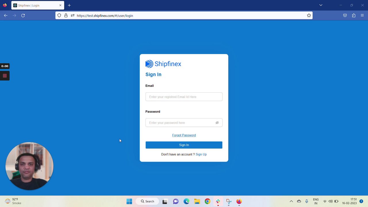Click the webcam video bubble
This screenshot has width=368, height=207.
[29, 166]
